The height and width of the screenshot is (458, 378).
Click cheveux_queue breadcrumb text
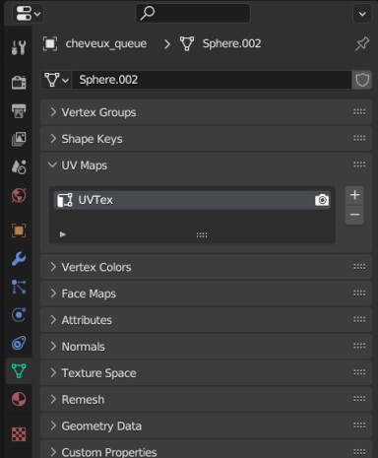tap(106, 43)
